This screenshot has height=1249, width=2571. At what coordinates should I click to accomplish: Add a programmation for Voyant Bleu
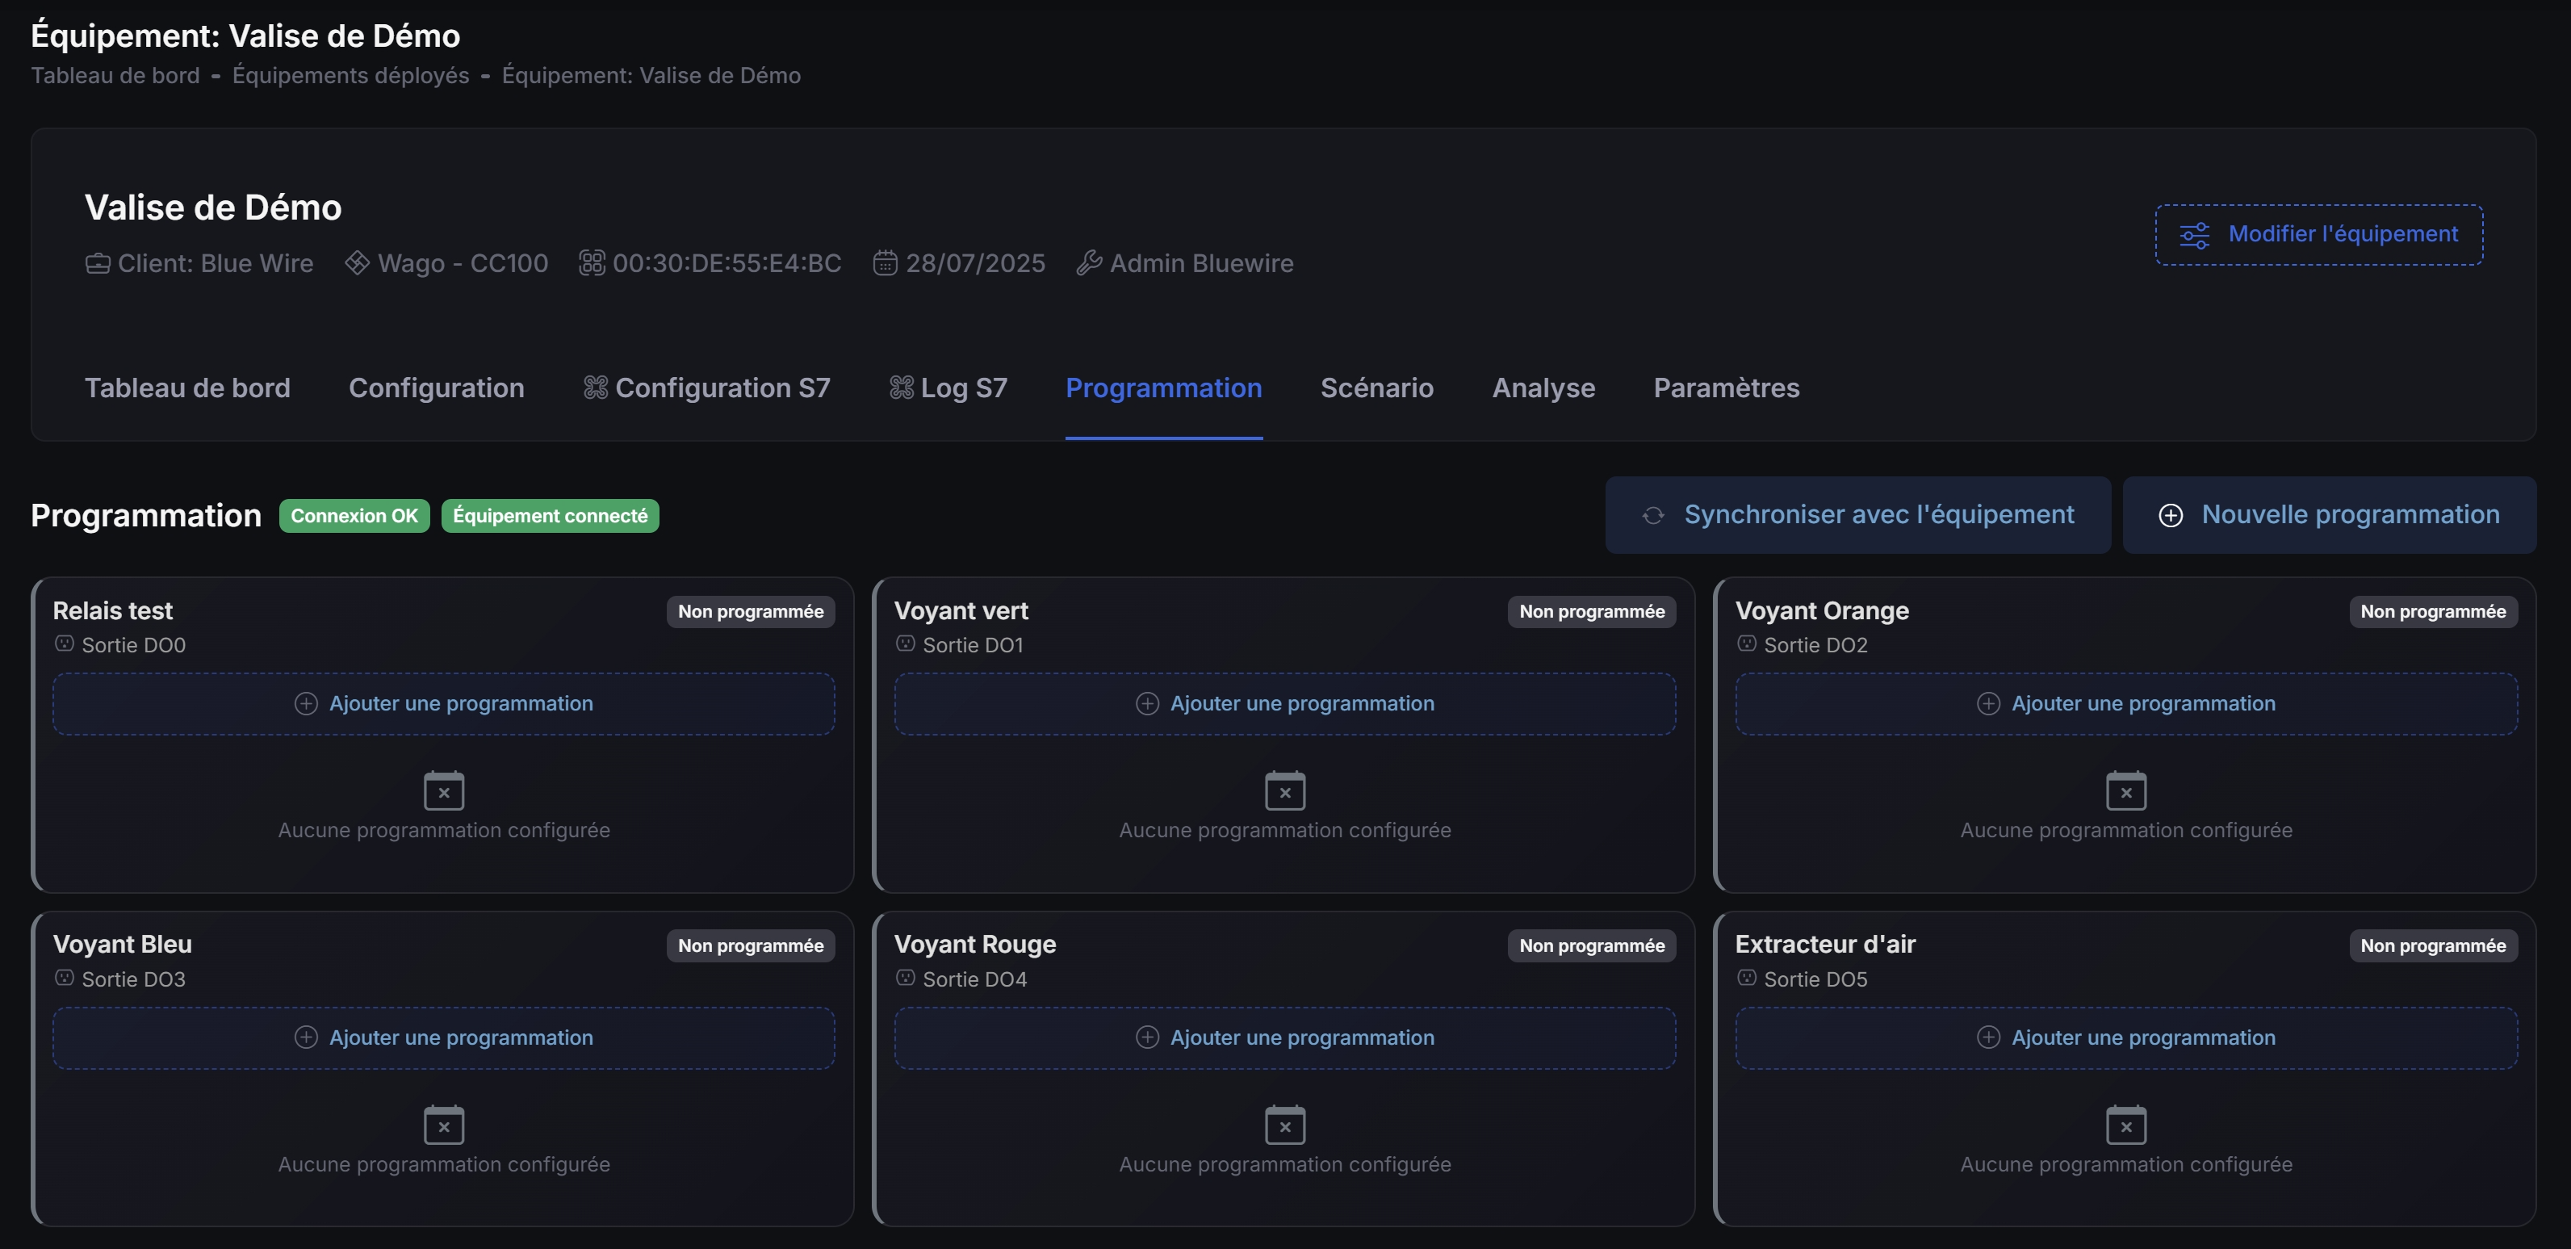tap(443, 1038)
